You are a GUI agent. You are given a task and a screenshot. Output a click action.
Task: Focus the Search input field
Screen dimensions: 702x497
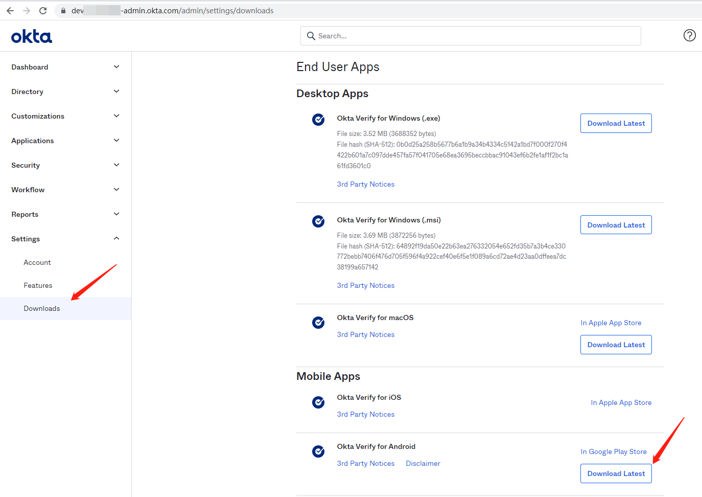pyautogui.click(x=471, y=36)
